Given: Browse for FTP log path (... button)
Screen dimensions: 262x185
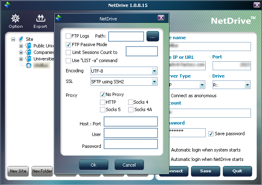Looking at the screenshot, I should click(x=153, y=36).
